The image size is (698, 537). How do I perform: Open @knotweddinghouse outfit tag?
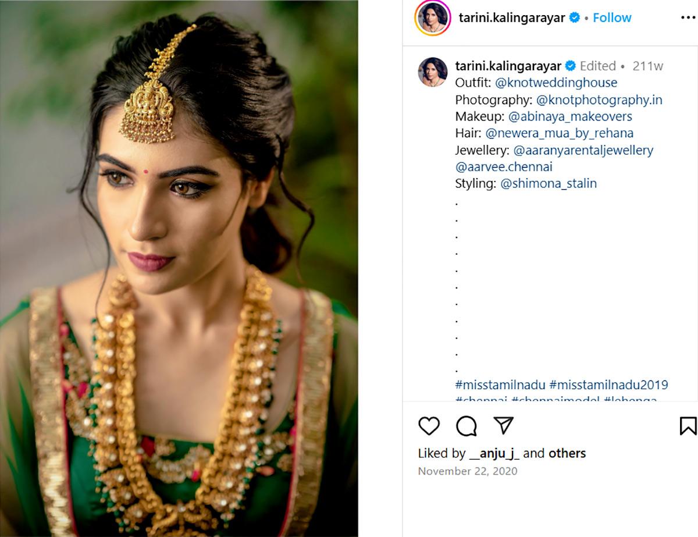(x=556, y=83)
